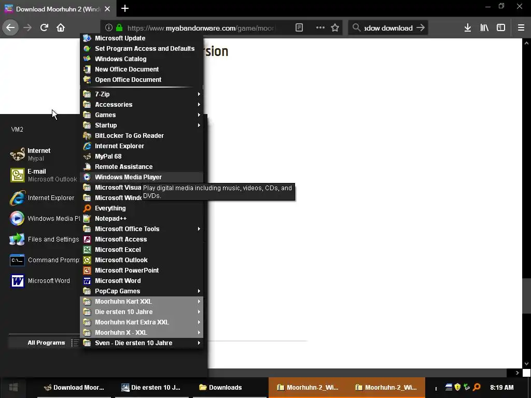The height and width of the screenshot is (398, 531).
Task: Expand Moorhuhn X - XXL folder
Action: 142,333
